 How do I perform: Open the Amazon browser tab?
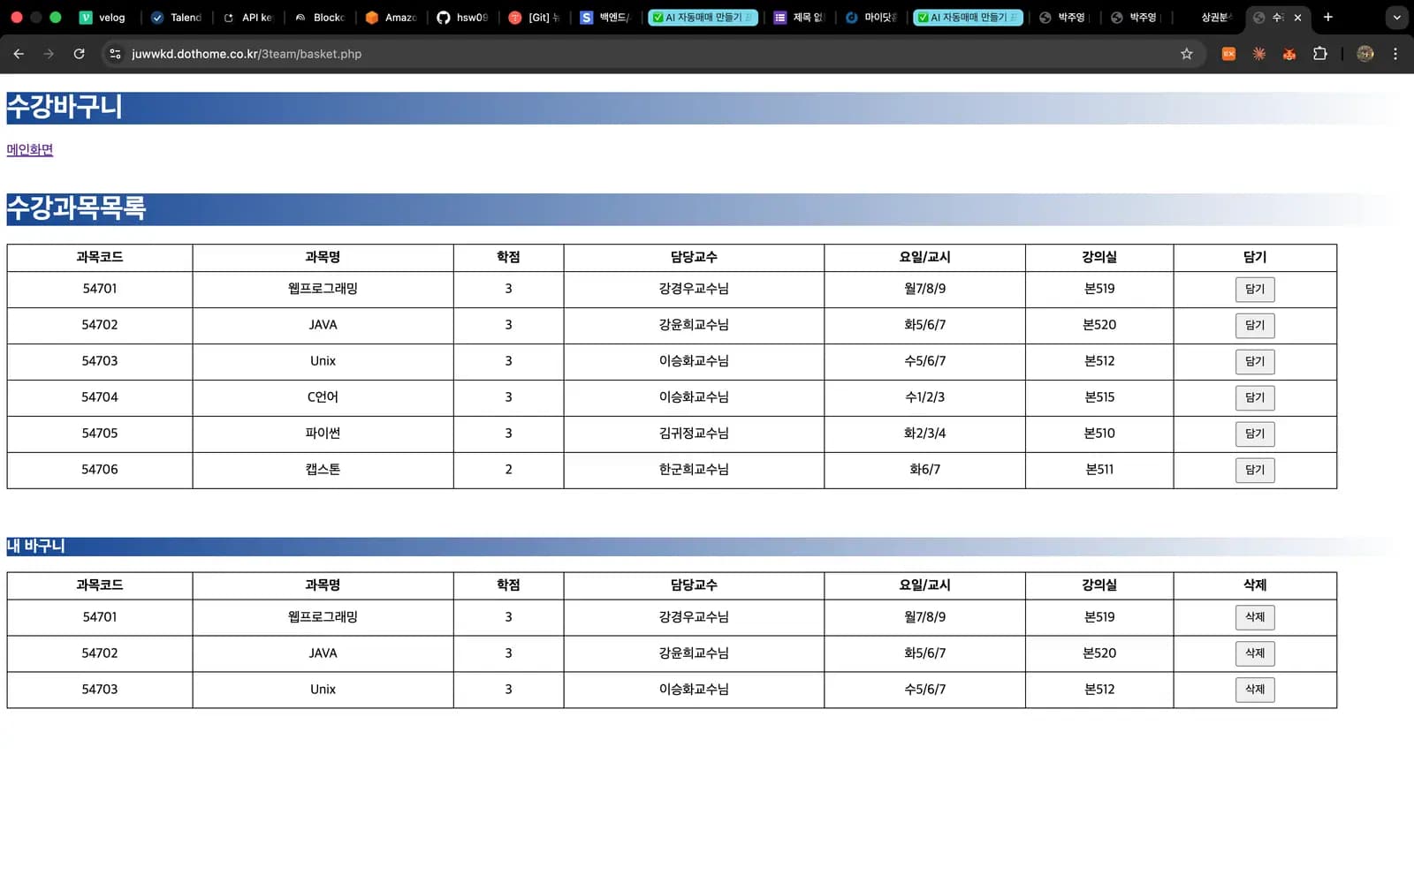pyautogui.click(x=391, y=17)
